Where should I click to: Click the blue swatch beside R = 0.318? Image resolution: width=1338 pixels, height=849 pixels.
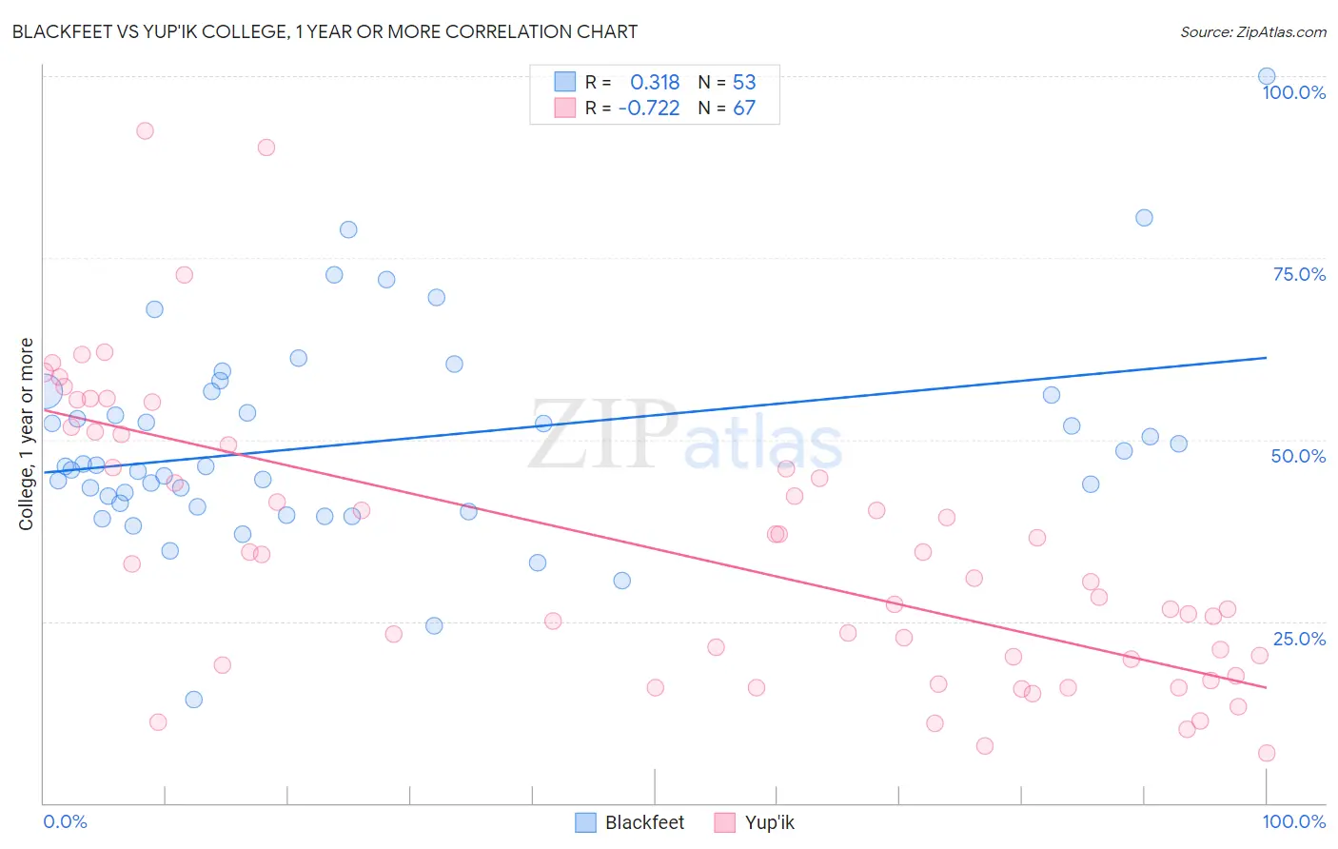pyautogui.click(x=565, y=82)
